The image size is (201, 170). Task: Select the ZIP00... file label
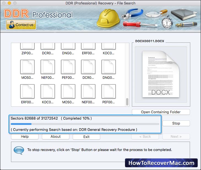pyautogui.click(x=27, y=53)
